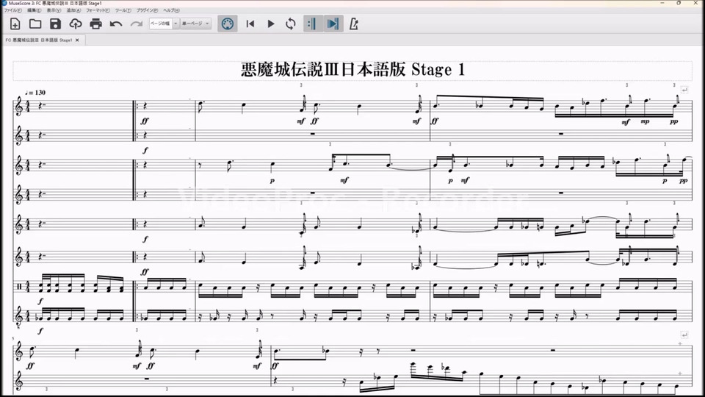Print the score with the printer icon
This screenshot has width=705, height=397.
coord(95,24)
